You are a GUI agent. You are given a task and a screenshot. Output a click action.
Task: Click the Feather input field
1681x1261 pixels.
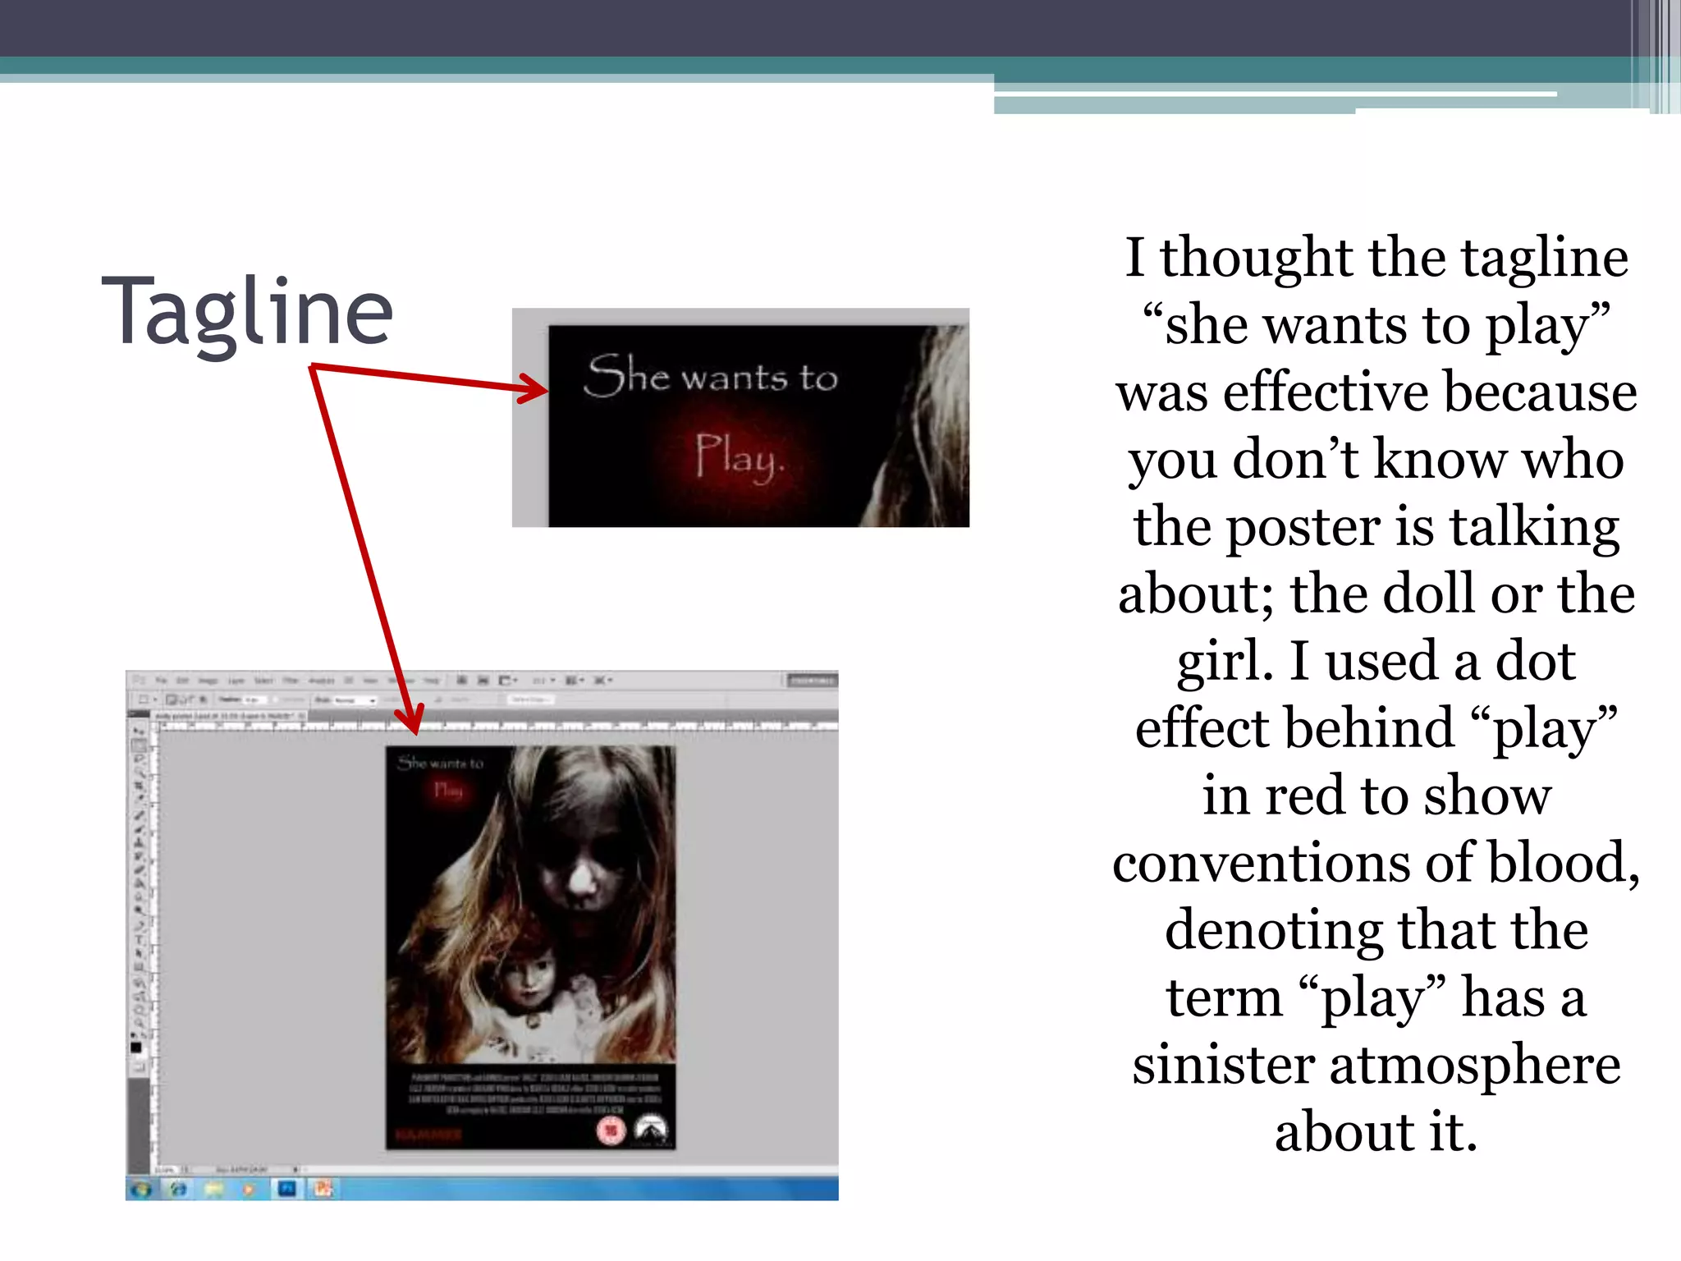(x=256, y=699)
